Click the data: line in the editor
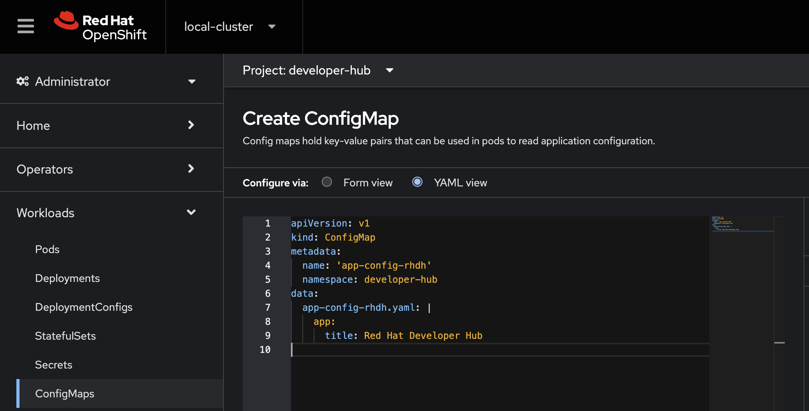809x411 pixels. pyautogui.click(x=305, y=294)
